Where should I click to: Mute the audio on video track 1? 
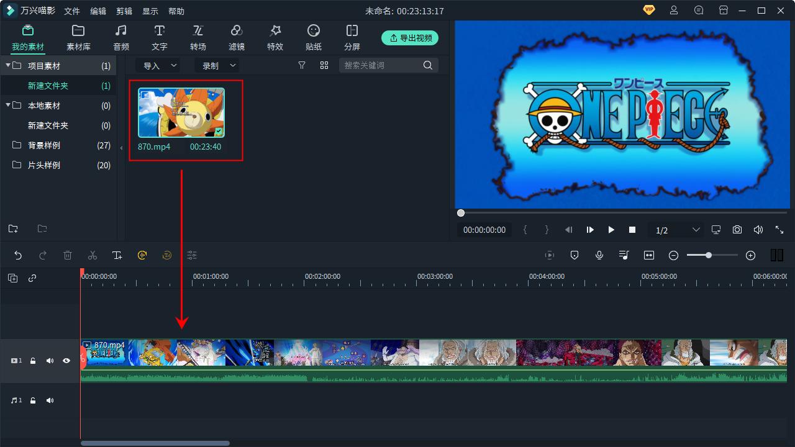50,360
